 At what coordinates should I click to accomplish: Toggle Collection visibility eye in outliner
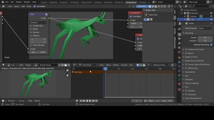tap(211, 13)
